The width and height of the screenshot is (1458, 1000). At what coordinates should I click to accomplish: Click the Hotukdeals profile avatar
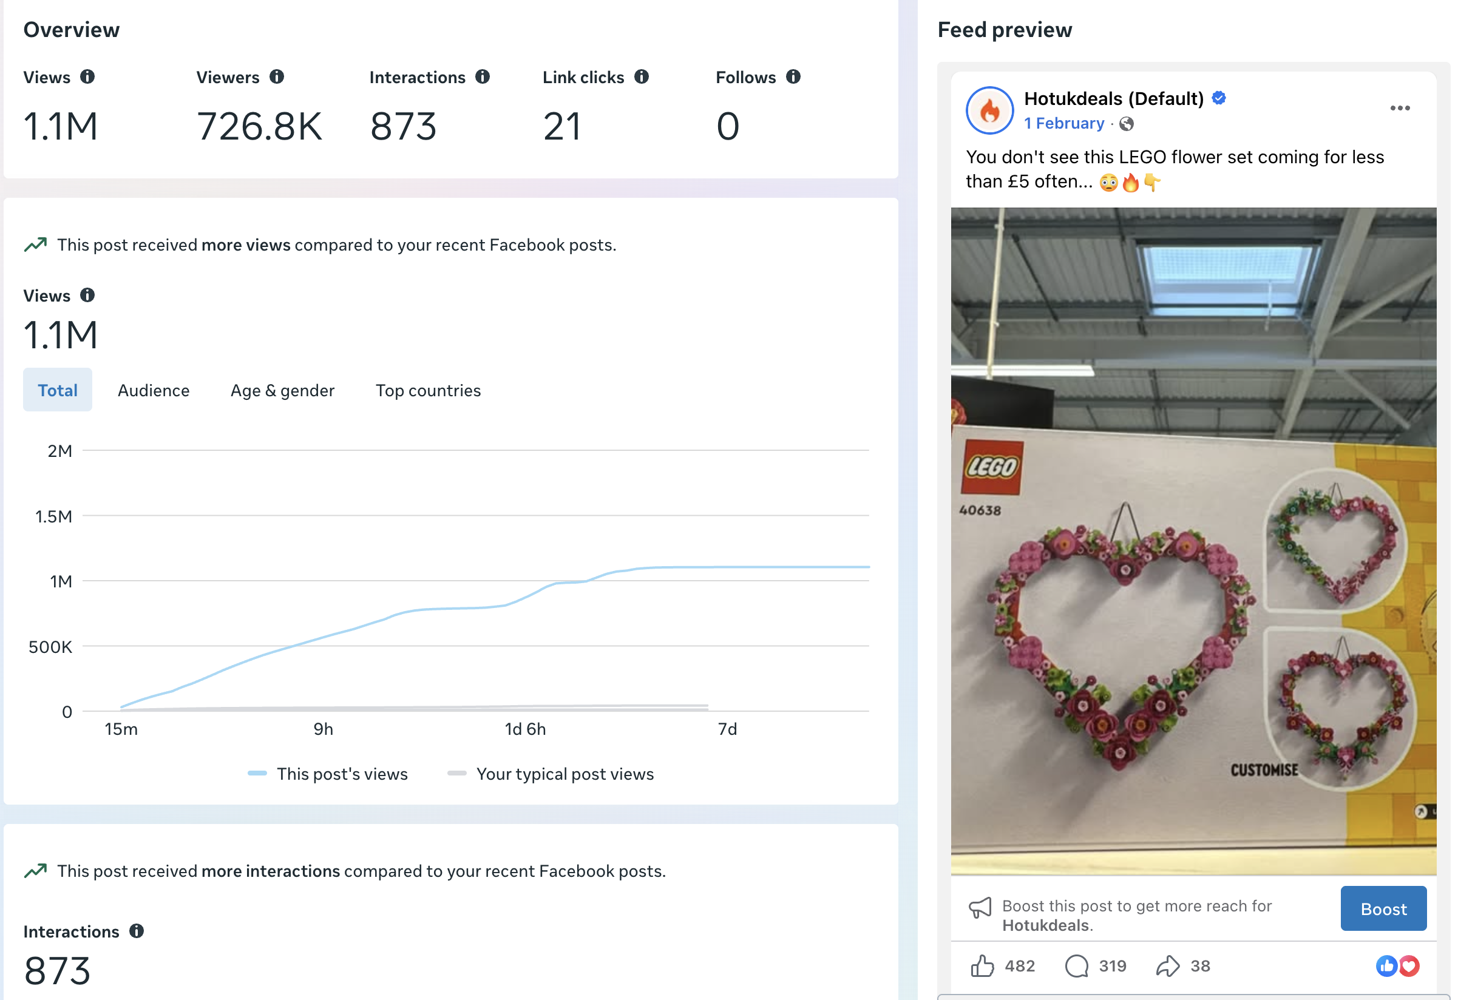[990, 110]
